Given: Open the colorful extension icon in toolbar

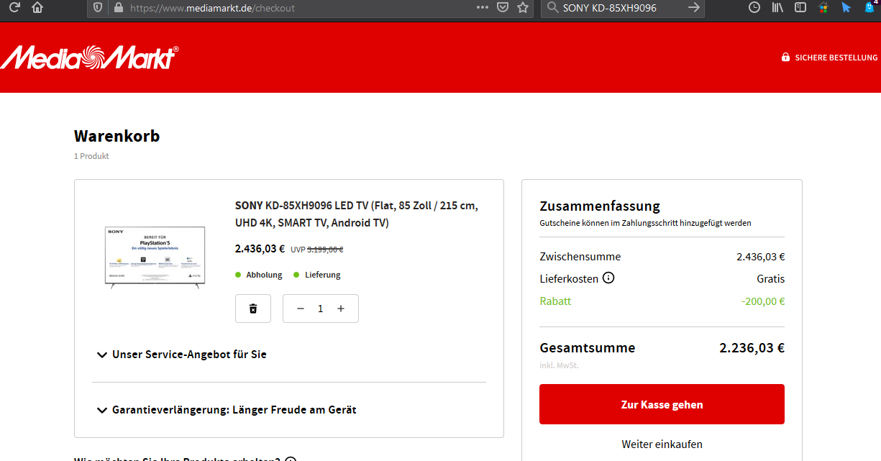Looking at the screenshot, I should pyautogui.click(x=823, y=7).
